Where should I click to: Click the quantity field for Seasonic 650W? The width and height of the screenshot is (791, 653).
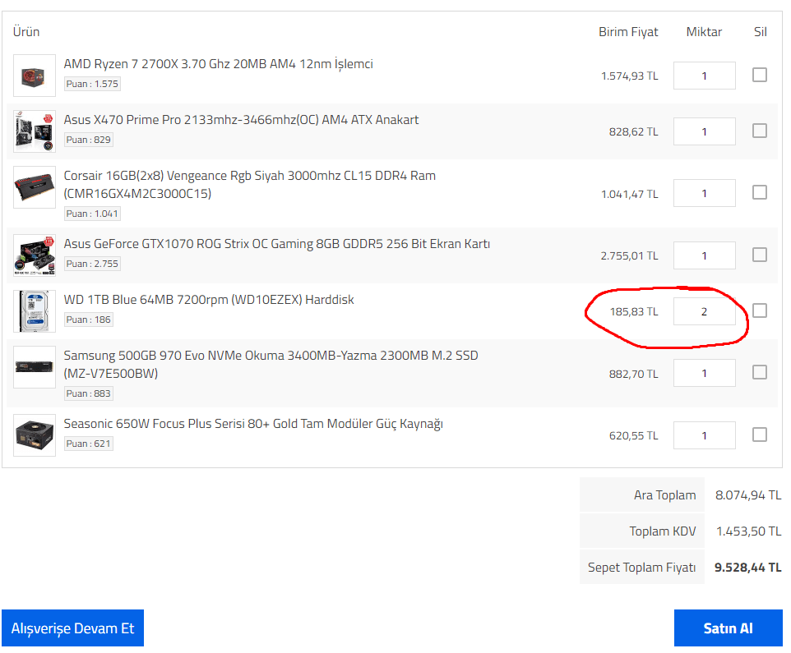(704, 435)
